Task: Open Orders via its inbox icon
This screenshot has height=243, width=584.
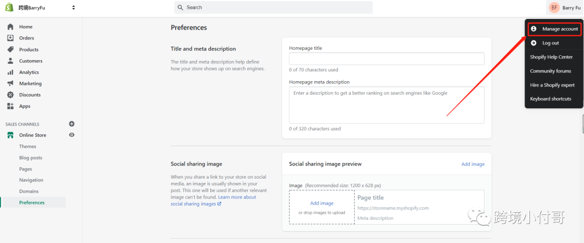Action: [10, 38]
